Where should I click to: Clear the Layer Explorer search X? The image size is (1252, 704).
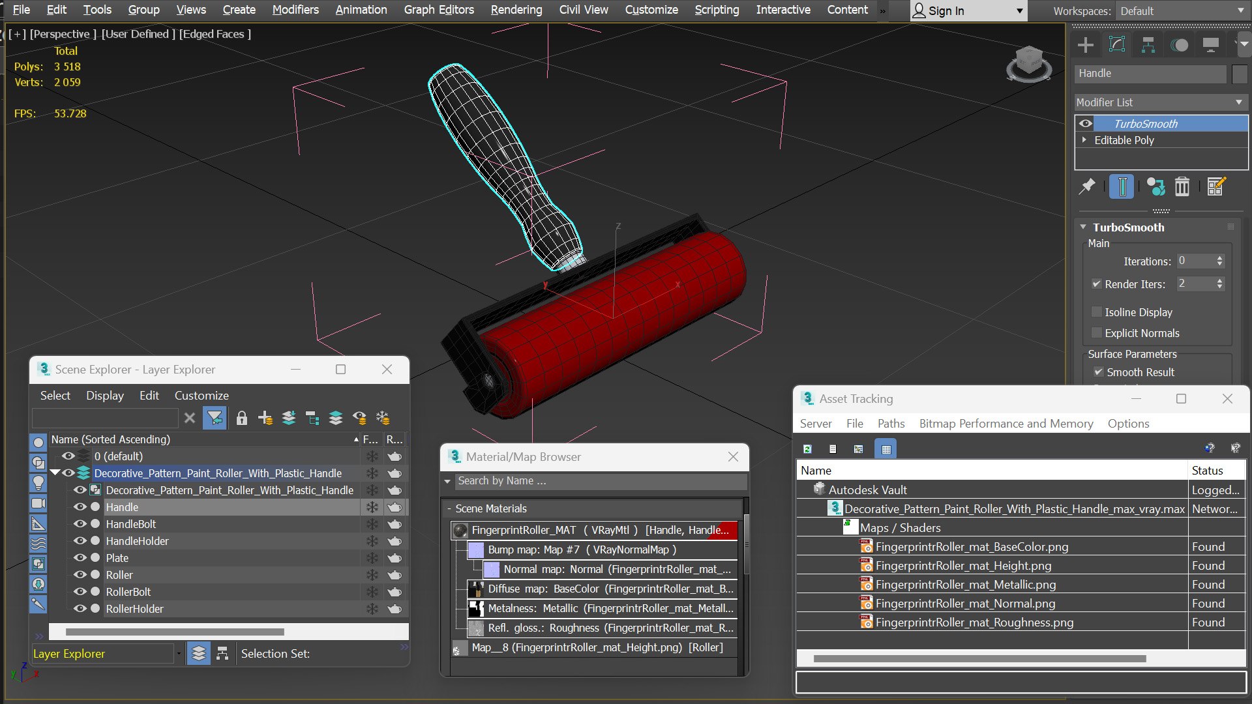pyautogui.click(x=190, y=418)
